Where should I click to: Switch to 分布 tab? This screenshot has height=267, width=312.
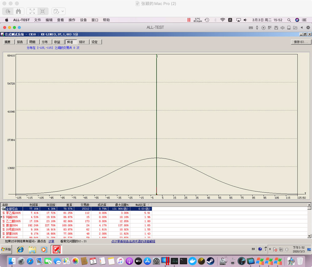point(46,42)
